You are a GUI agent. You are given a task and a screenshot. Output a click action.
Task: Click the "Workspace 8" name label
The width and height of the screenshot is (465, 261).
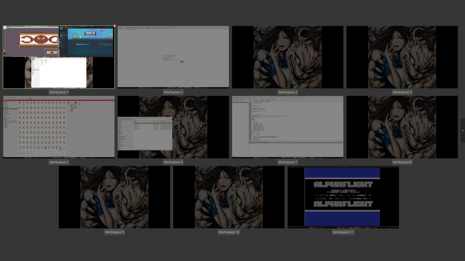click(402, 162)
